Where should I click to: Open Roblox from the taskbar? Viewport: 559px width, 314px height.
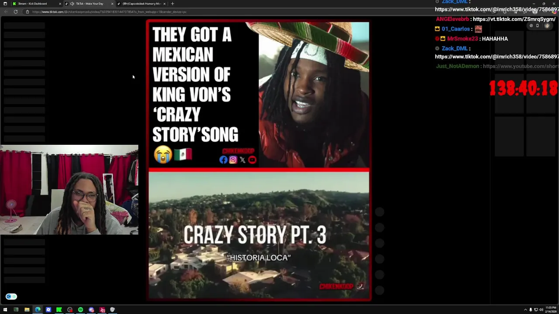48,310
